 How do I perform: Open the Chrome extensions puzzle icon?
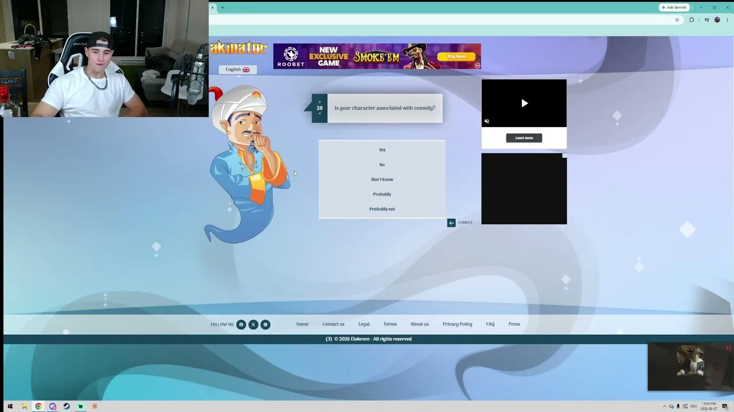coord(692,20)
